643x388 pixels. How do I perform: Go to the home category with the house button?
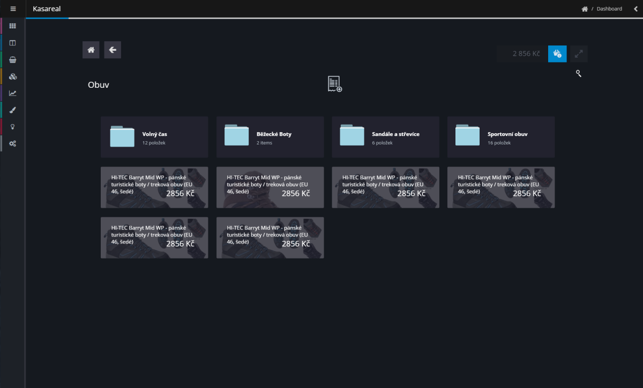(x=91, y=50)
